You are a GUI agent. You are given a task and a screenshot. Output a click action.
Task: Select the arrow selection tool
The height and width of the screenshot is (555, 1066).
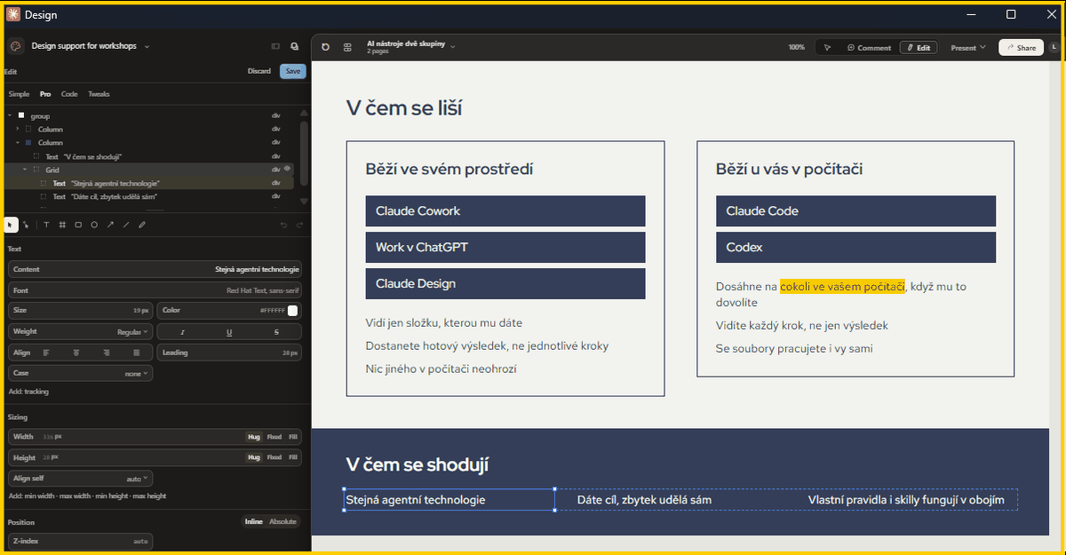tap(11, 225)
